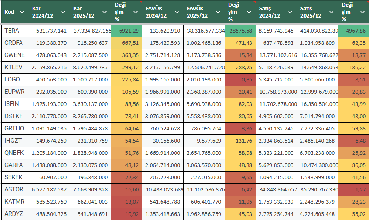Select the LOGO code cell
Screen dimensions: 369x220
click(x=15, y=79)
